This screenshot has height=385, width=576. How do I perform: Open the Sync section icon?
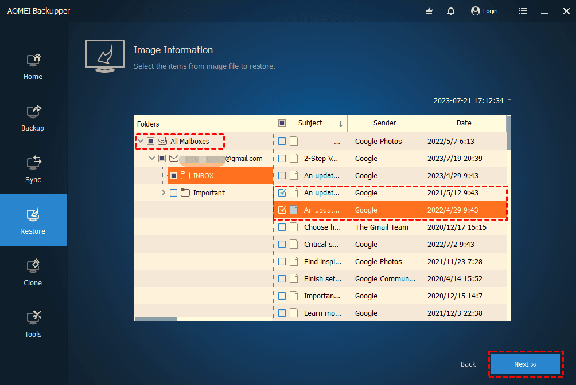click(33, 163)
